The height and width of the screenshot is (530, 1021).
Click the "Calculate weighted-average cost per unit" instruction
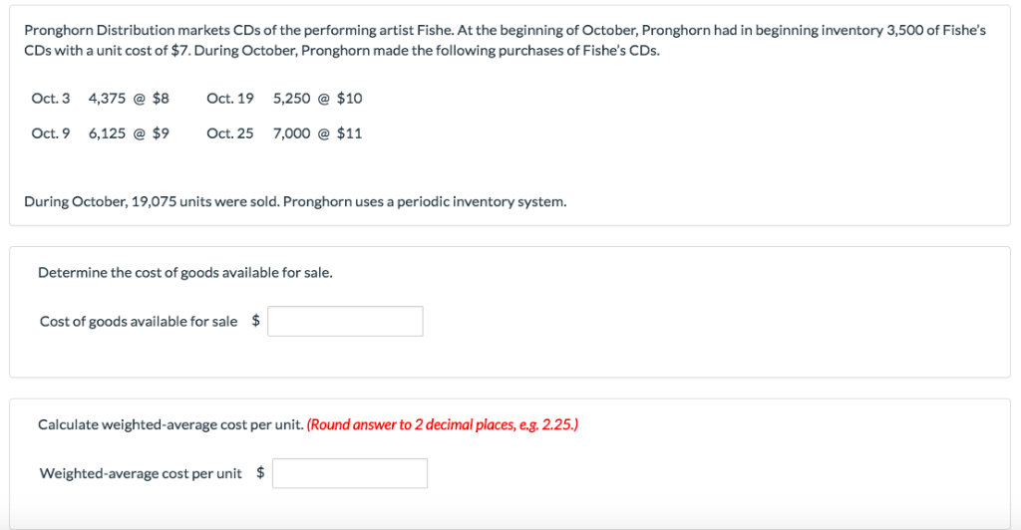pyautogui.click(x=170, y=424)
